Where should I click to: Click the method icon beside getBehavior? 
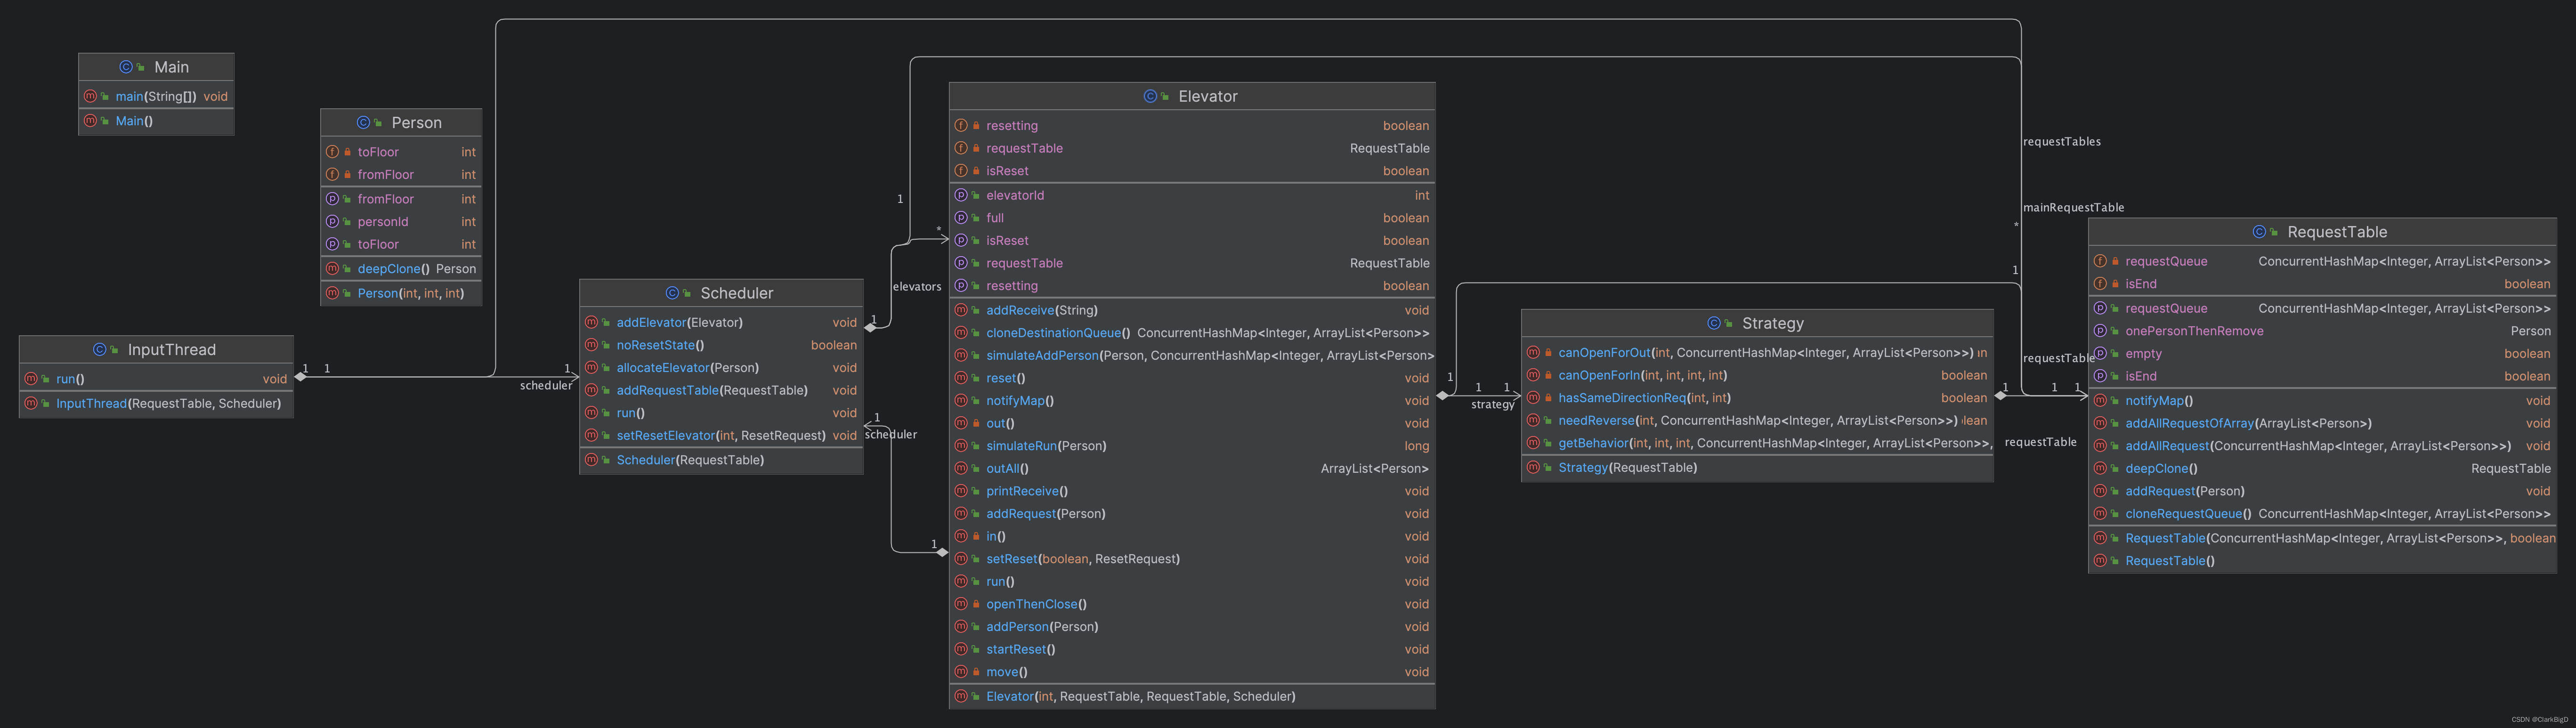(x=1534, y=443)
